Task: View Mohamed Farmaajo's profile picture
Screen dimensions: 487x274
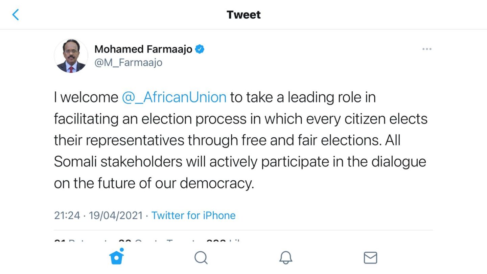Action: pyautogui.click(x=71, y=55)
